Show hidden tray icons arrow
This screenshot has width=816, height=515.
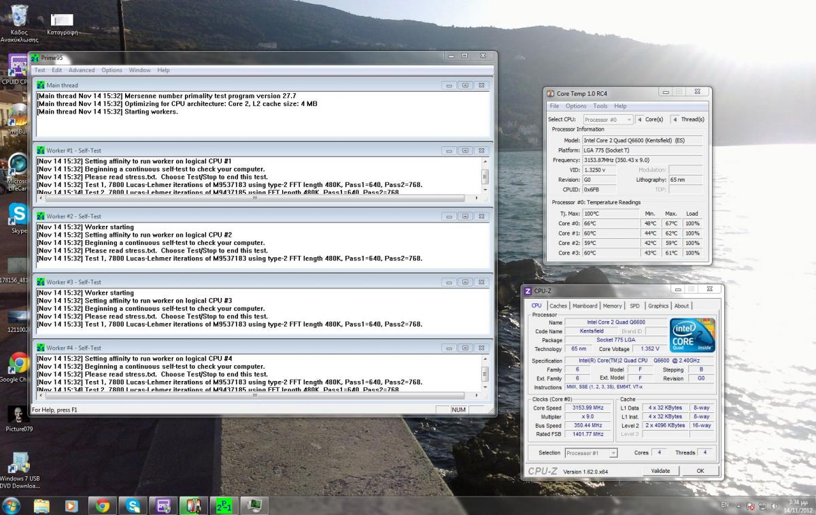739,506
